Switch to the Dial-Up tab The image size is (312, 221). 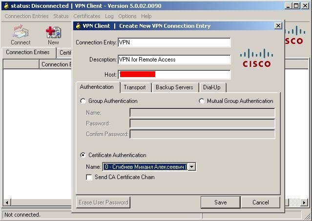212,87
